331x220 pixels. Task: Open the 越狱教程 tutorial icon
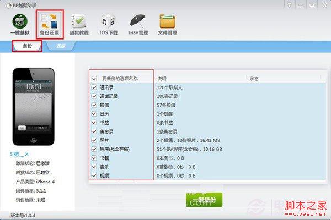pyautogui.click(x=79, y=24)
